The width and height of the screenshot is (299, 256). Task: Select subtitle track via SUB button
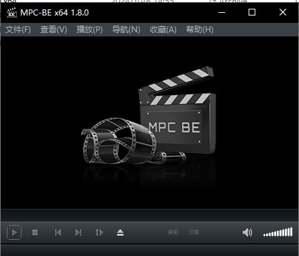point(194,232)
